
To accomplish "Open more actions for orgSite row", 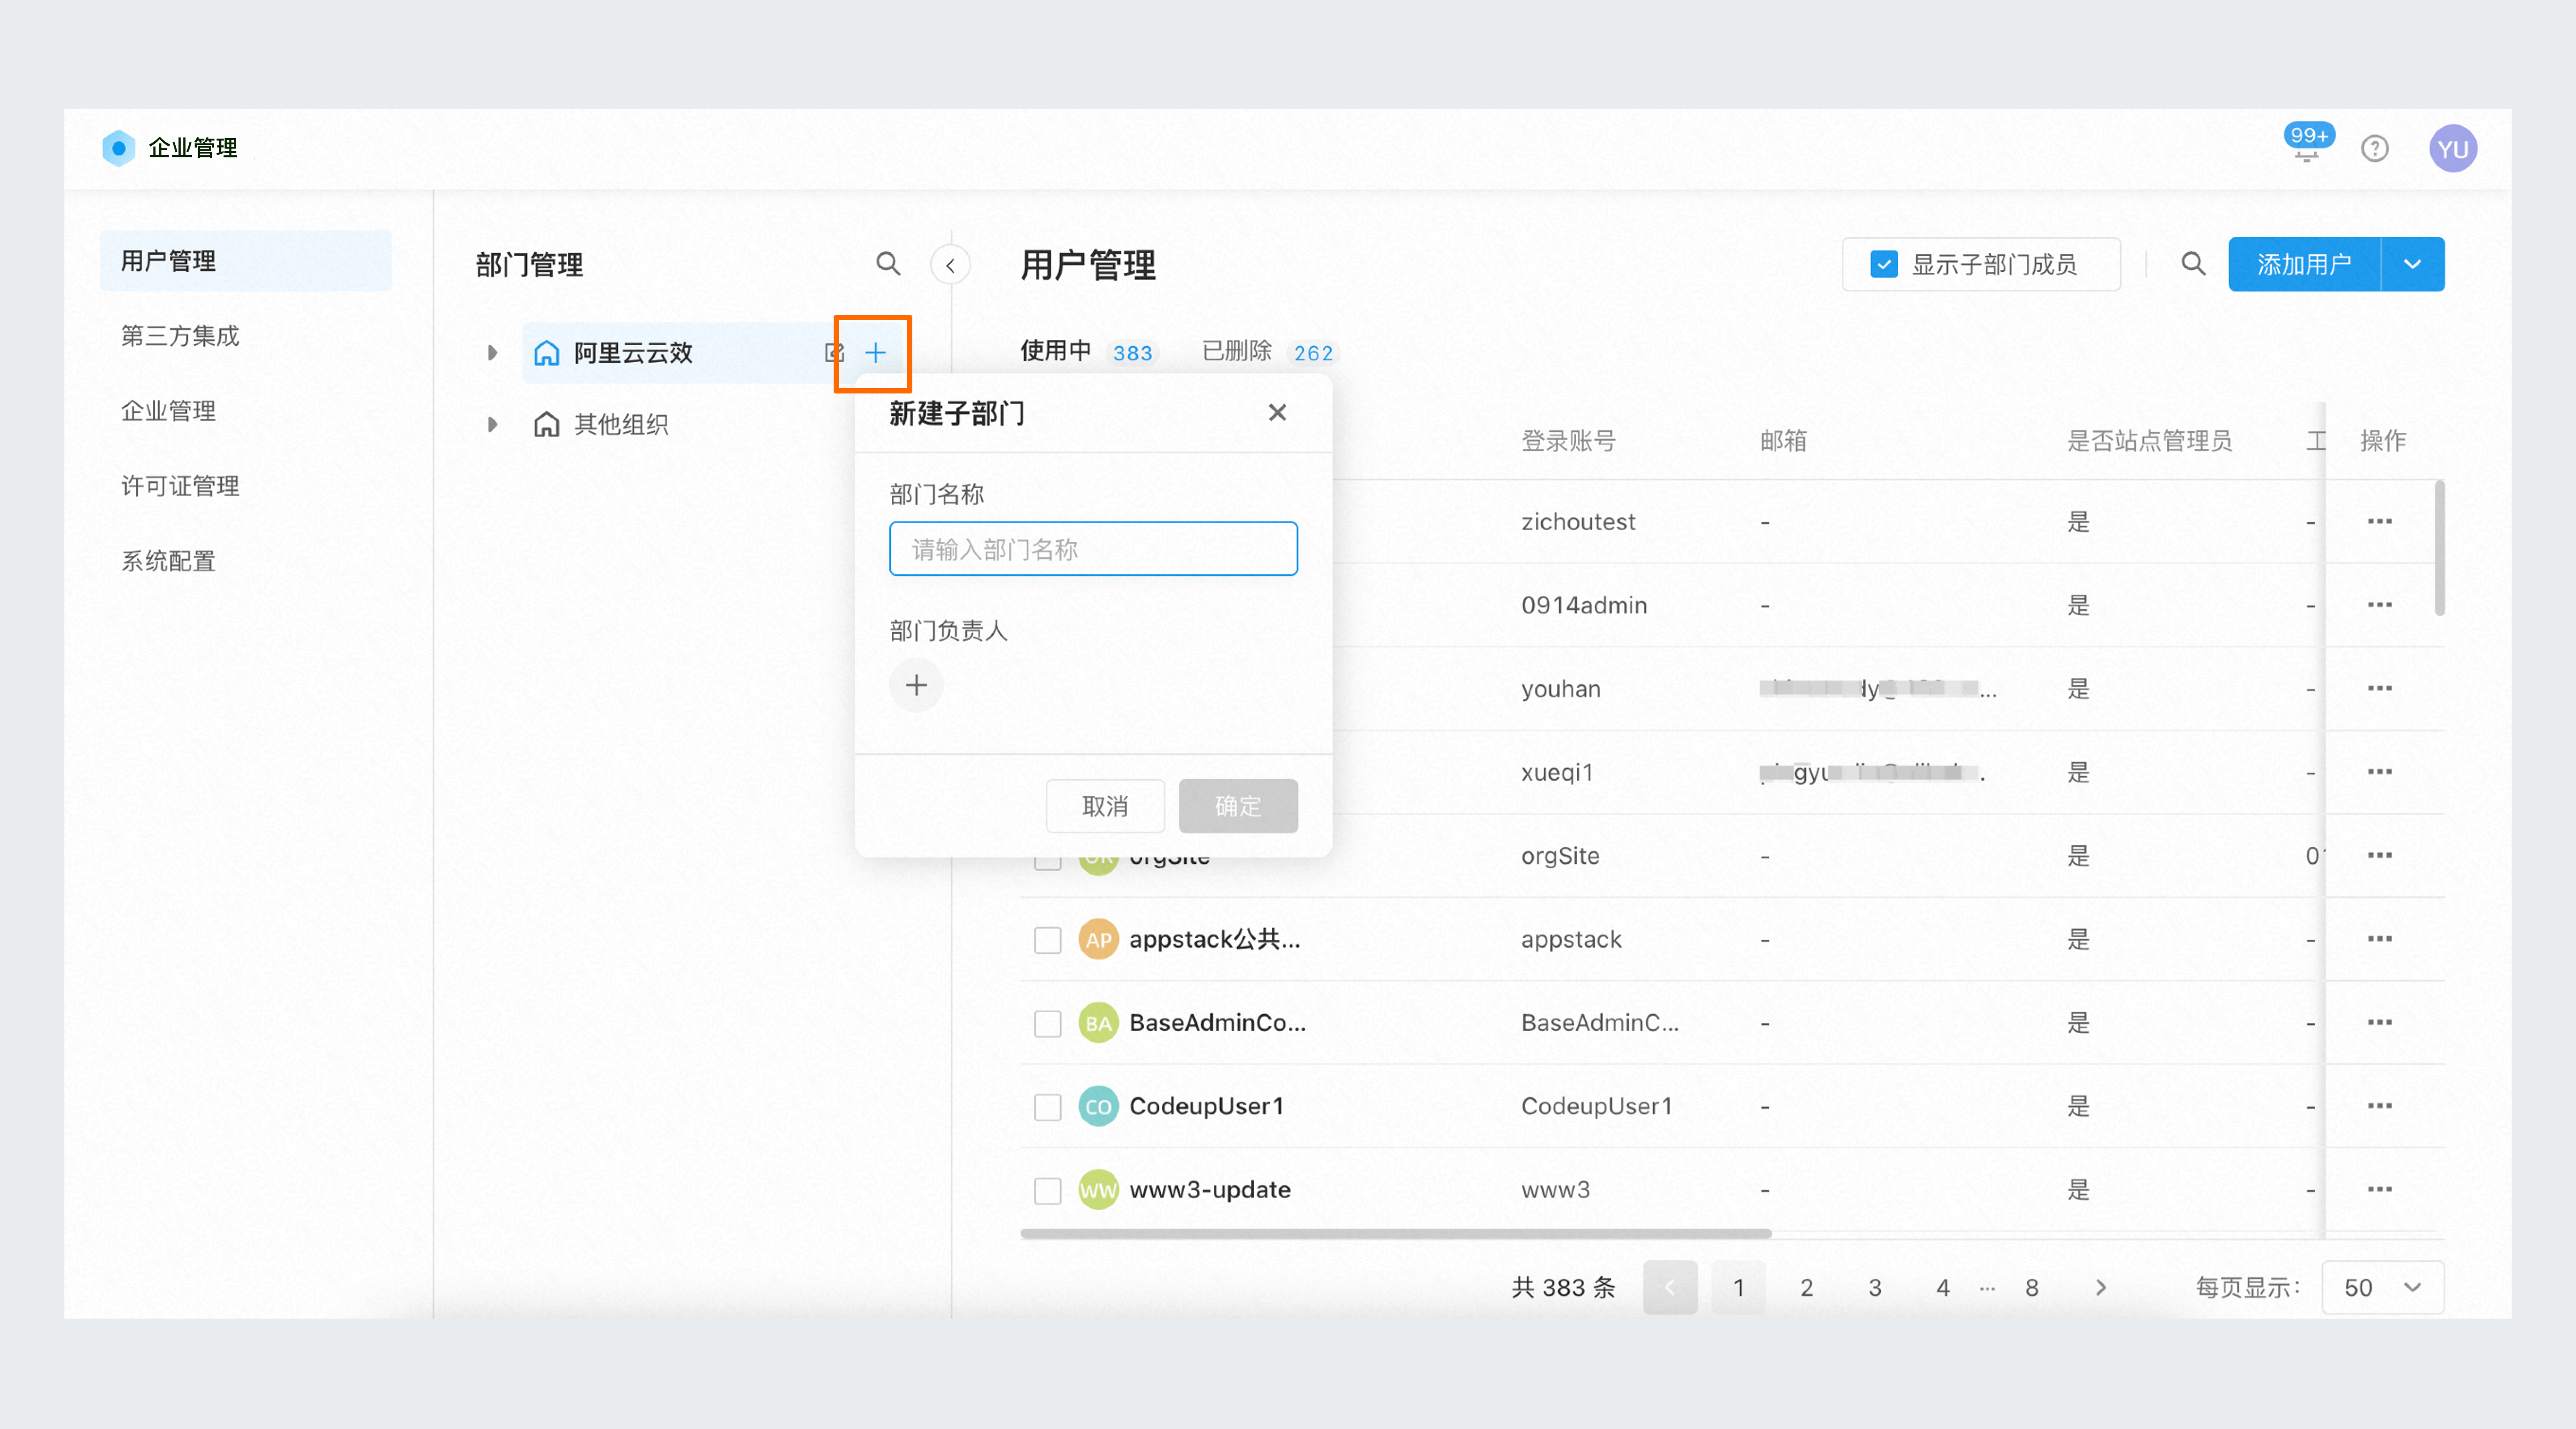I will click(2380, 855).
